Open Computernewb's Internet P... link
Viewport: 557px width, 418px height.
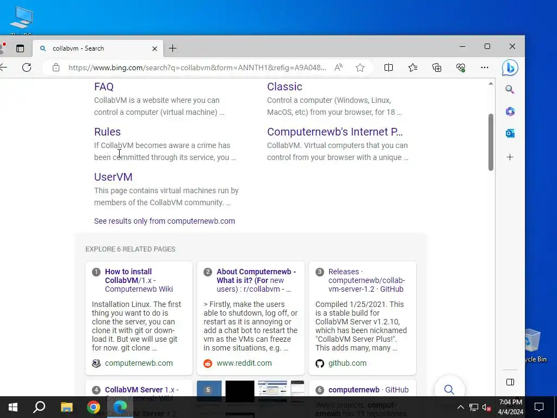(335, 132)
